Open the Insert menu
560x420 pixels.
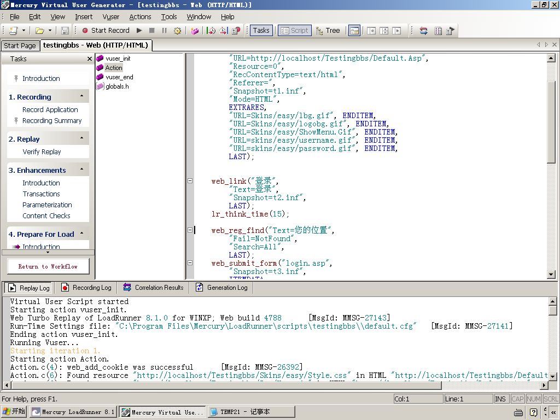click(84, 17)
